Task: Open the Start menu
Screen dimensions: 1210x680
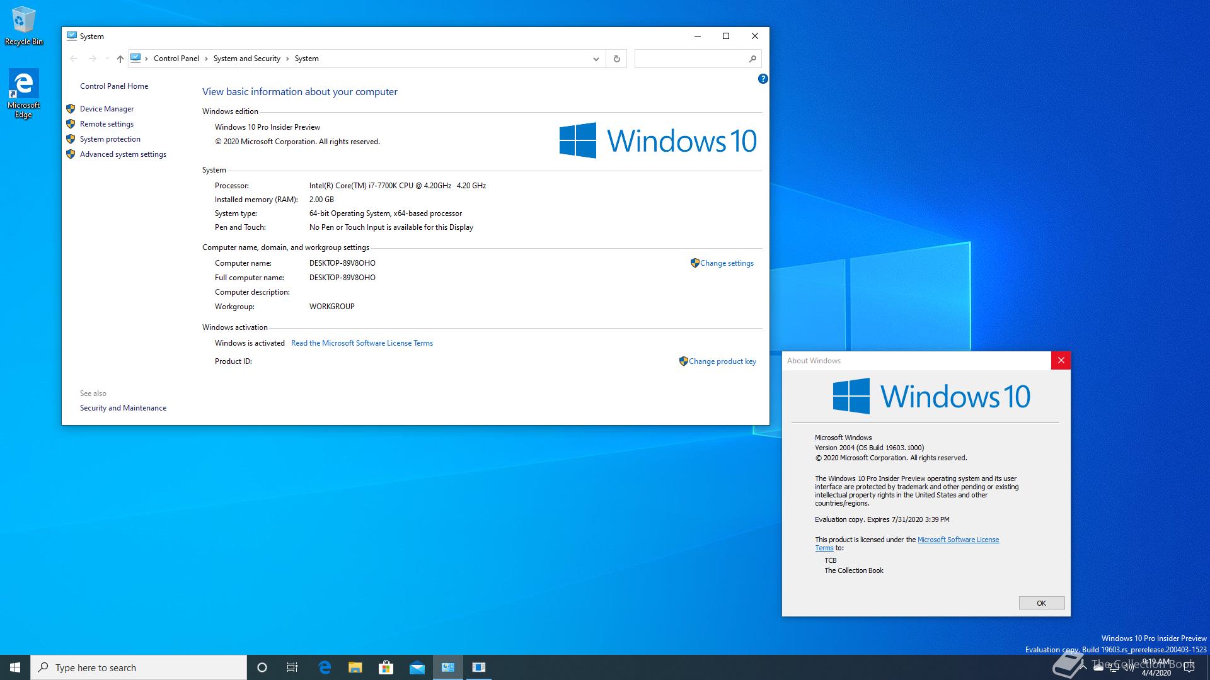Action: click(x=15, y=667)
